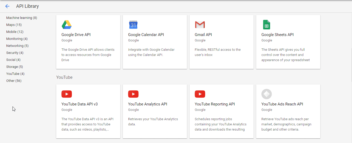Open the YouTube Analytics API title
Viewport: 352px width, 143px height.
(148, 104)
